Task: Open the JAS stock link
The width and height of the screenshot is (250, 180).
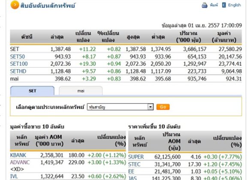Action: (133, 178)
